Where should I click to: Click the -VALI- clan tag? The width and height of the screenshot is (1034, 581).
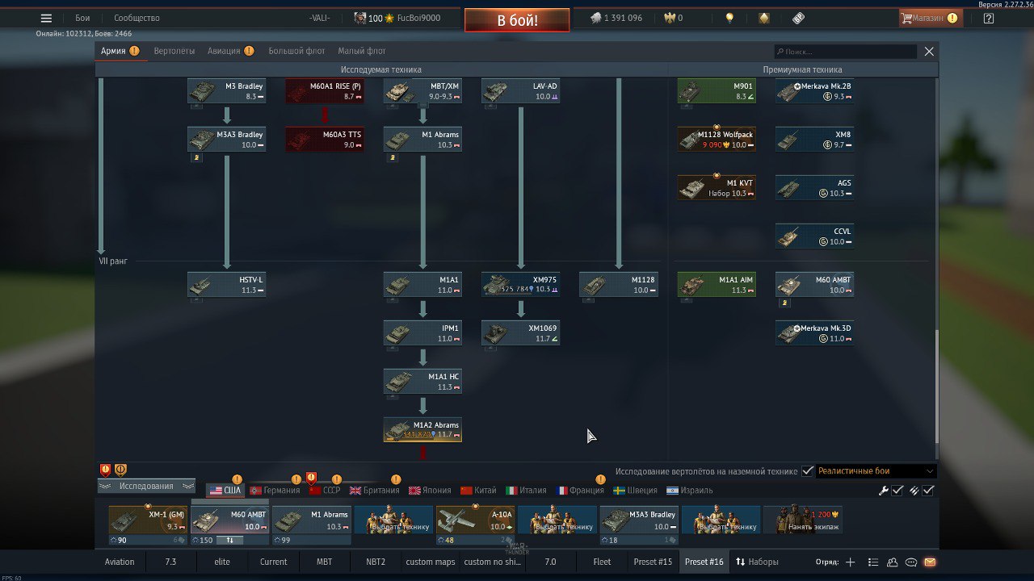322,18
